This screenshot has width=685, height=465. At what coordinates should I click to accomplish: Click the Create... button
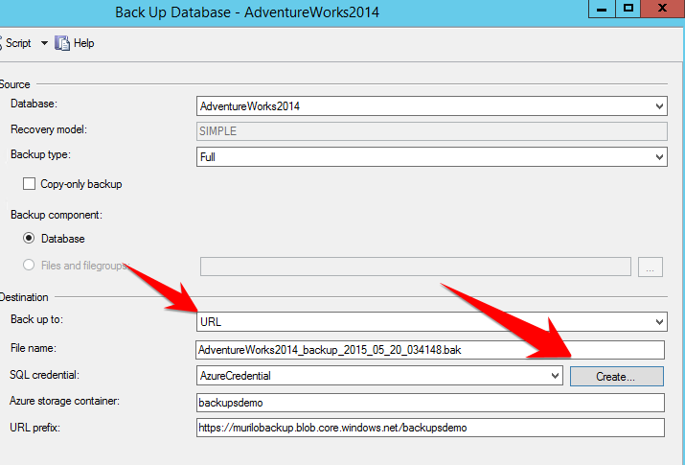point(616,376)
